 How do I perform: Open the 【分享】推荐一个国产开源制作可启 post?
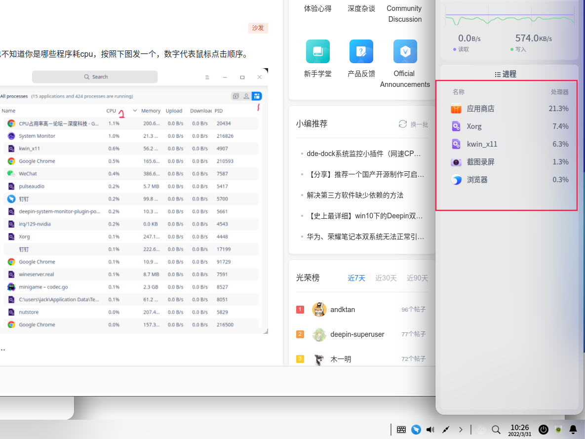coord(365,174)
